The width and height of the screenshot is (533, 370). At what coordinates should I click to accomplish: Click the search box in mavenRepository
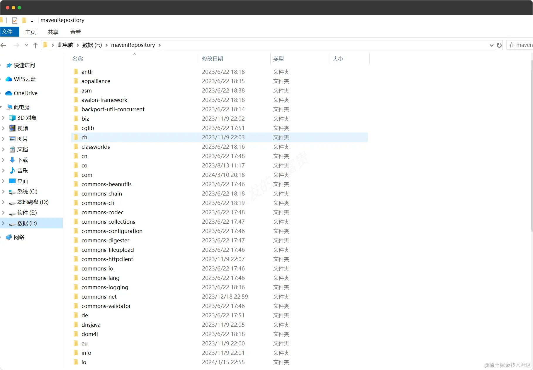coord(520,45)
